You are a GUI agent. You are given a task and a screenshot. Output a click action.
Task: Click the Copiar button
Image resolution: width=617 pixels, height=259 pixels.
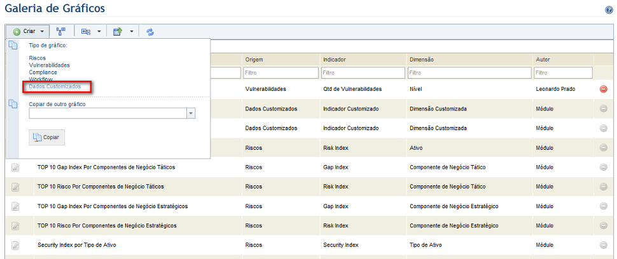(47, 138)
